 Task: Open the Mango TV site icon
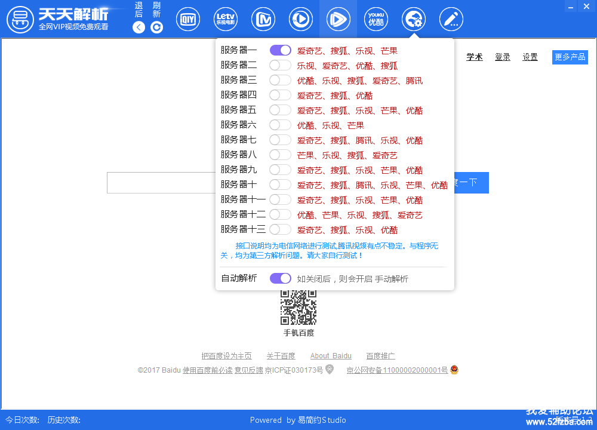263,19
